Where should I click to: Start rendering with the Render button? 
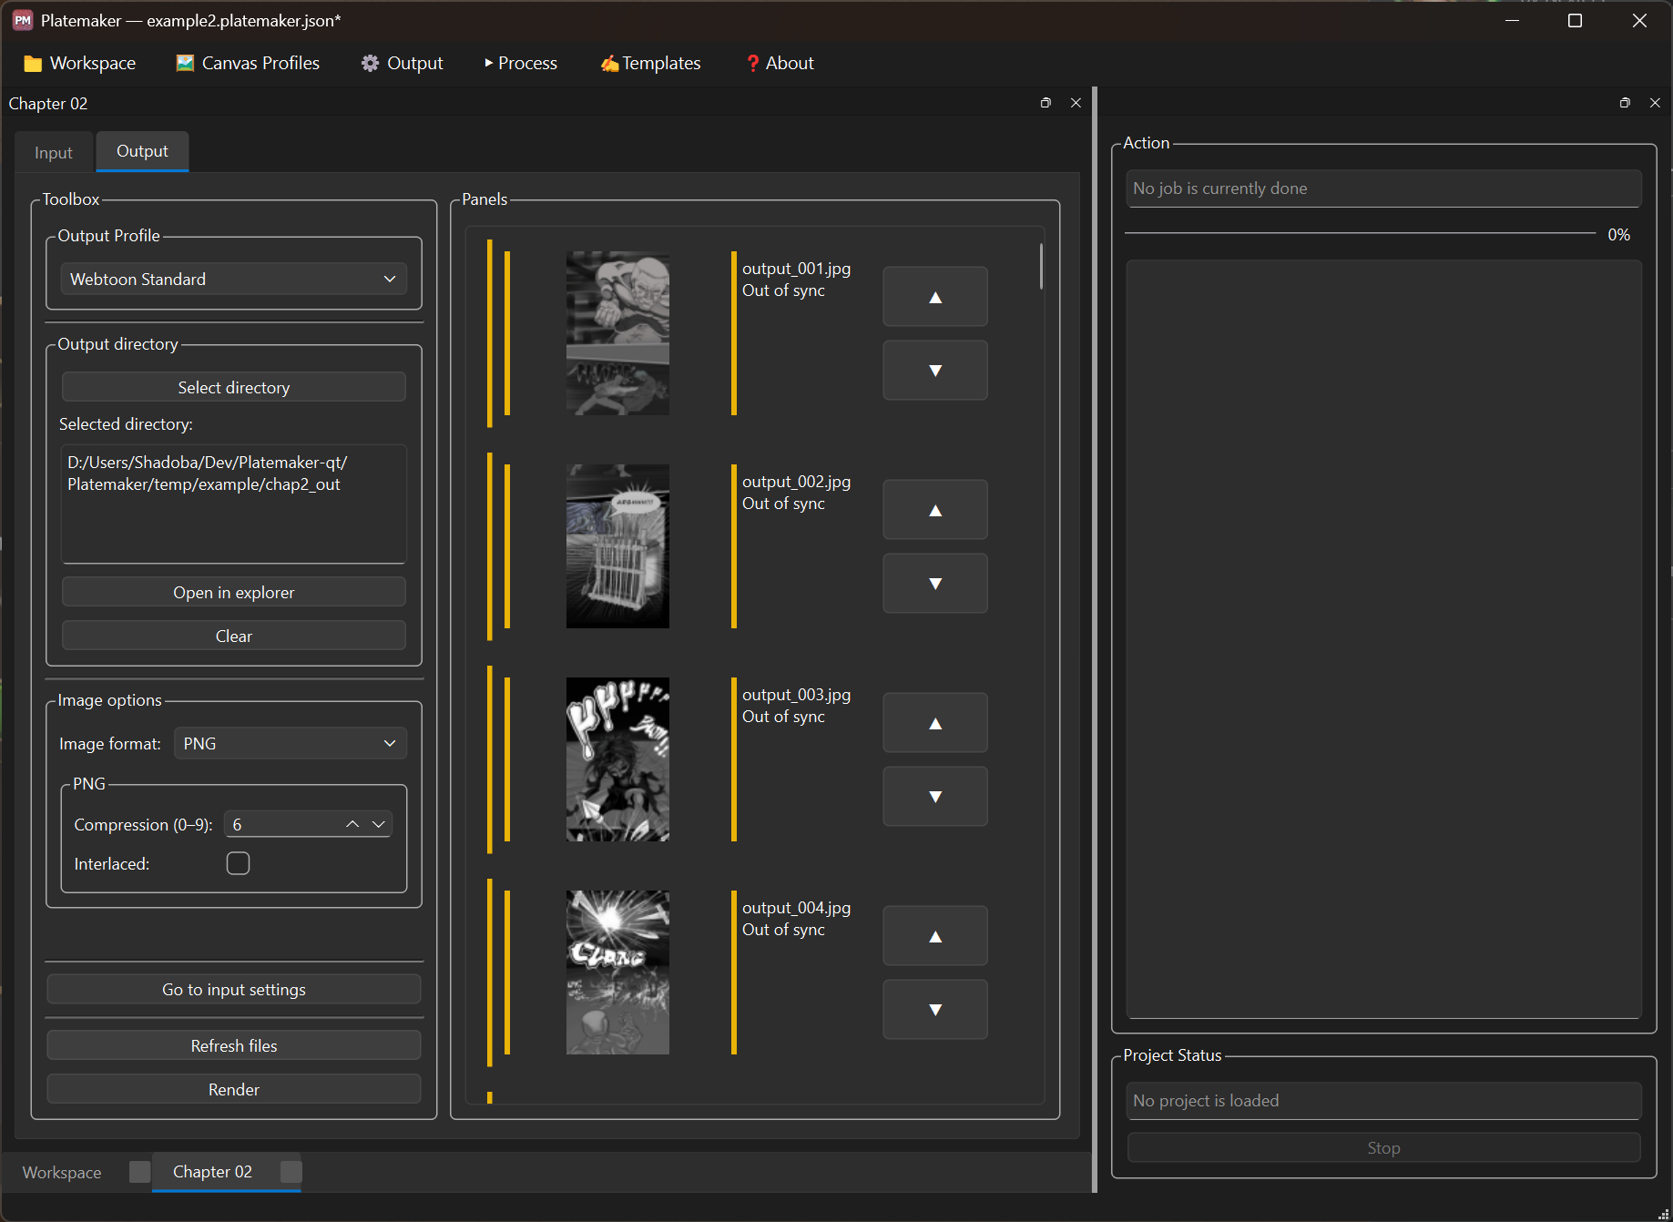[234, 1089]
